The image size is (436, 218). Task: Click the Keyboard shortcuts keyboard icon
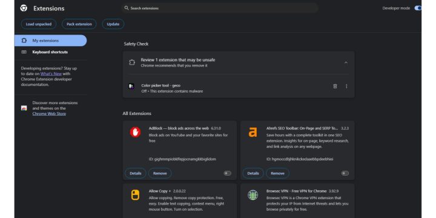[24, 52]
